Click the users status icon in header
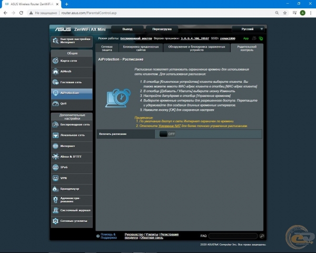Screen dimensions: 316x253 tap(254, 38)
